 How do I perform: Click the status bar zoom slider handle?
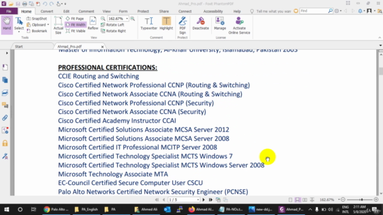[x=361, y=199]
